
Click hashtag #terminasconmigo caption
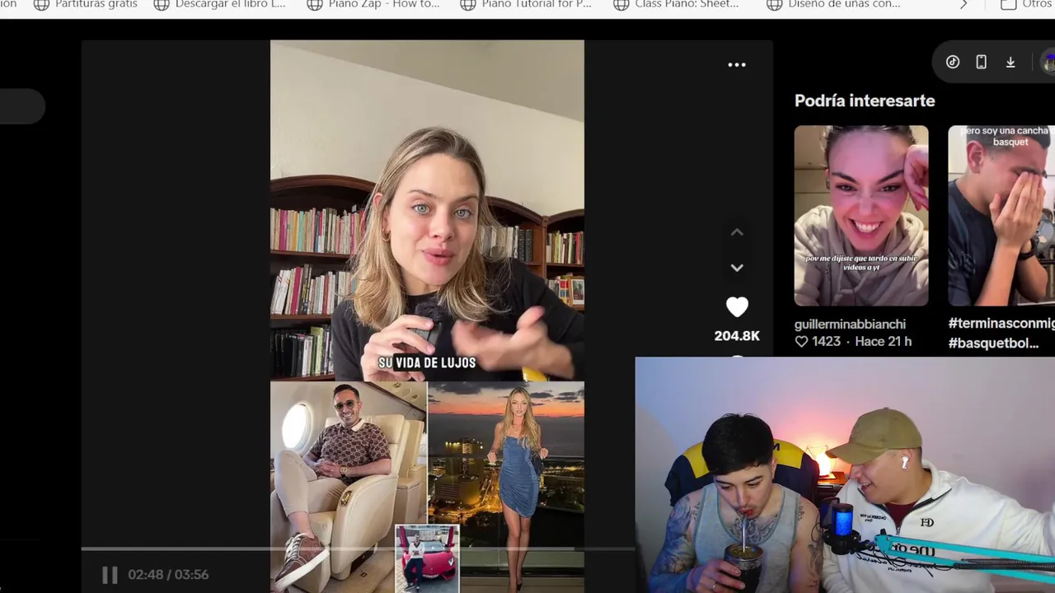coord(1001,323)
